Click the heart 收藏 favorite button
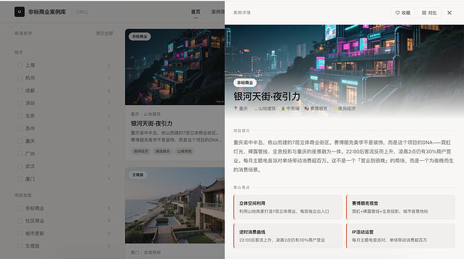Viewport: 464px width, 259px height. tap(403, 13)
